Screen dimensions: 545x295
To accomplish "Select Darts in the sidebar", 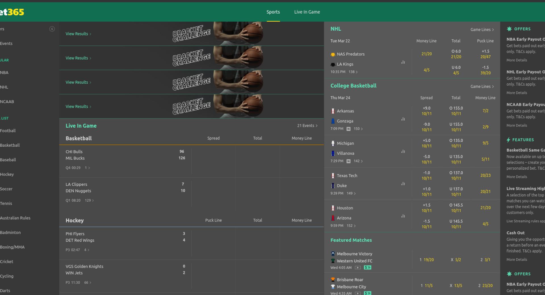I will [x=5, y=291].
